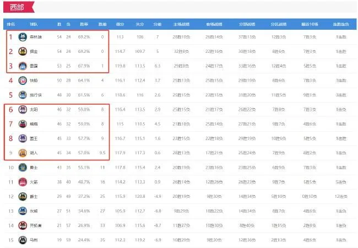The image size is (358, 248).
Task: Open the 马刺 team name link
Action: click(x=34, y=240)
